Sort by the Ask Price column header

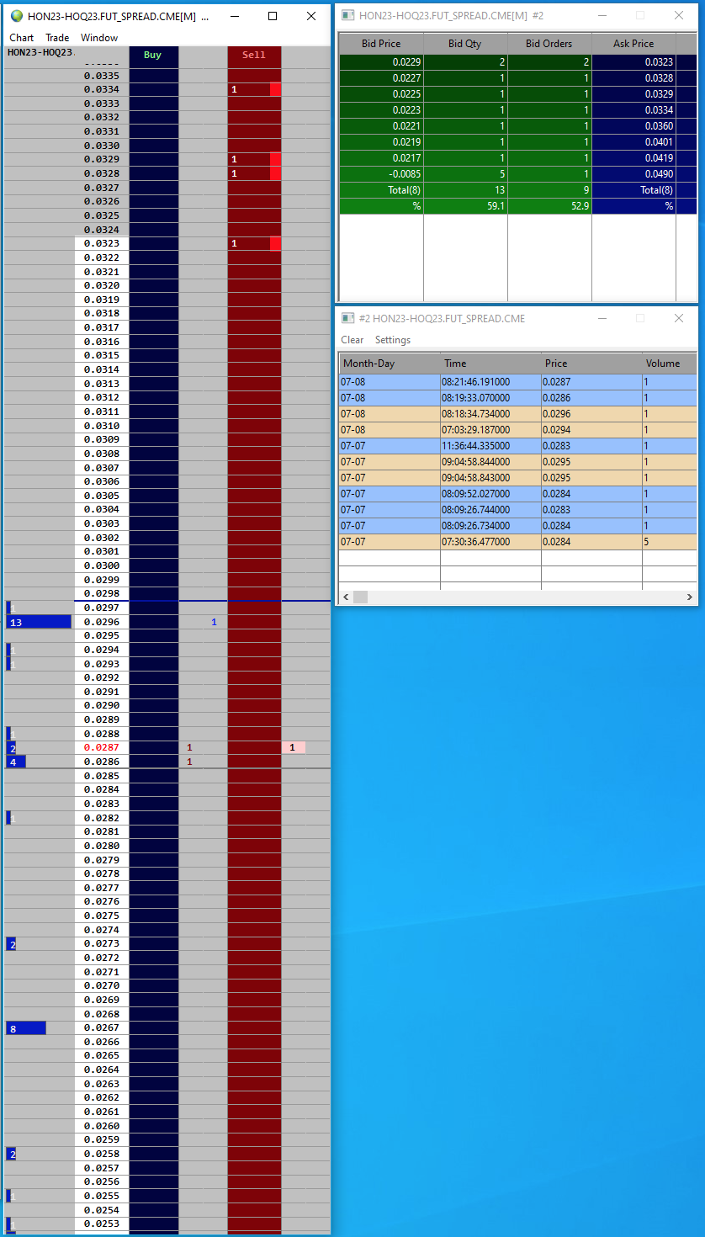coord(633,44)
